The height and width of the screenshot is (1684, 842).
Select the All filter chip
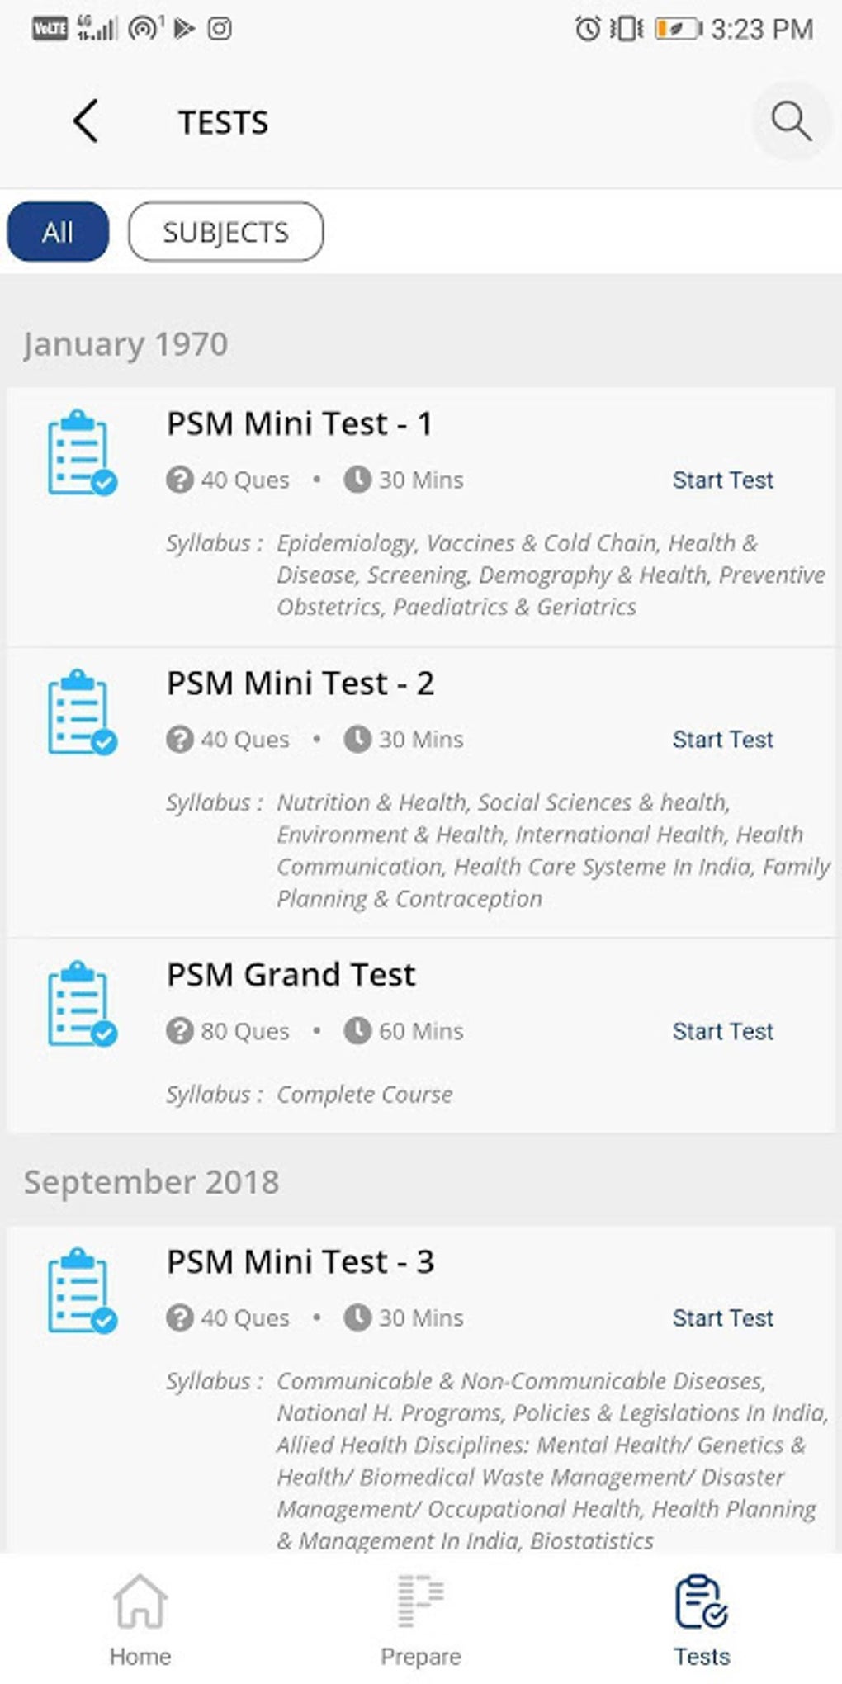tap(58, 232)
